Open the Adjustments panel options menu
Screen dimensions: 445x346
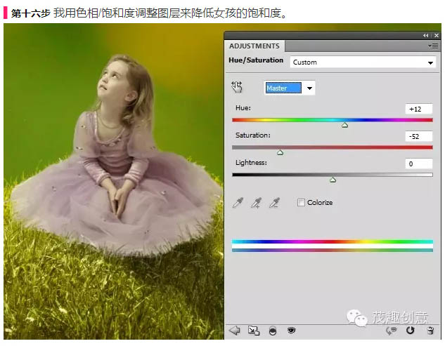tap(432, 46)
